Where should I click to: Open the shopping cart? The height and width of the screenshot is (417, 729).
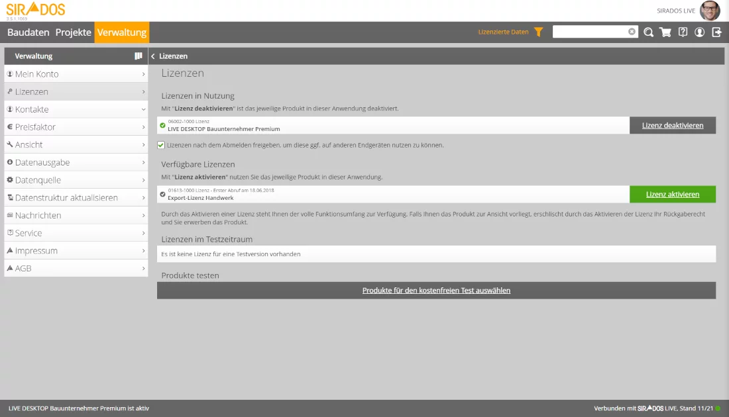[x=665, y=32]
